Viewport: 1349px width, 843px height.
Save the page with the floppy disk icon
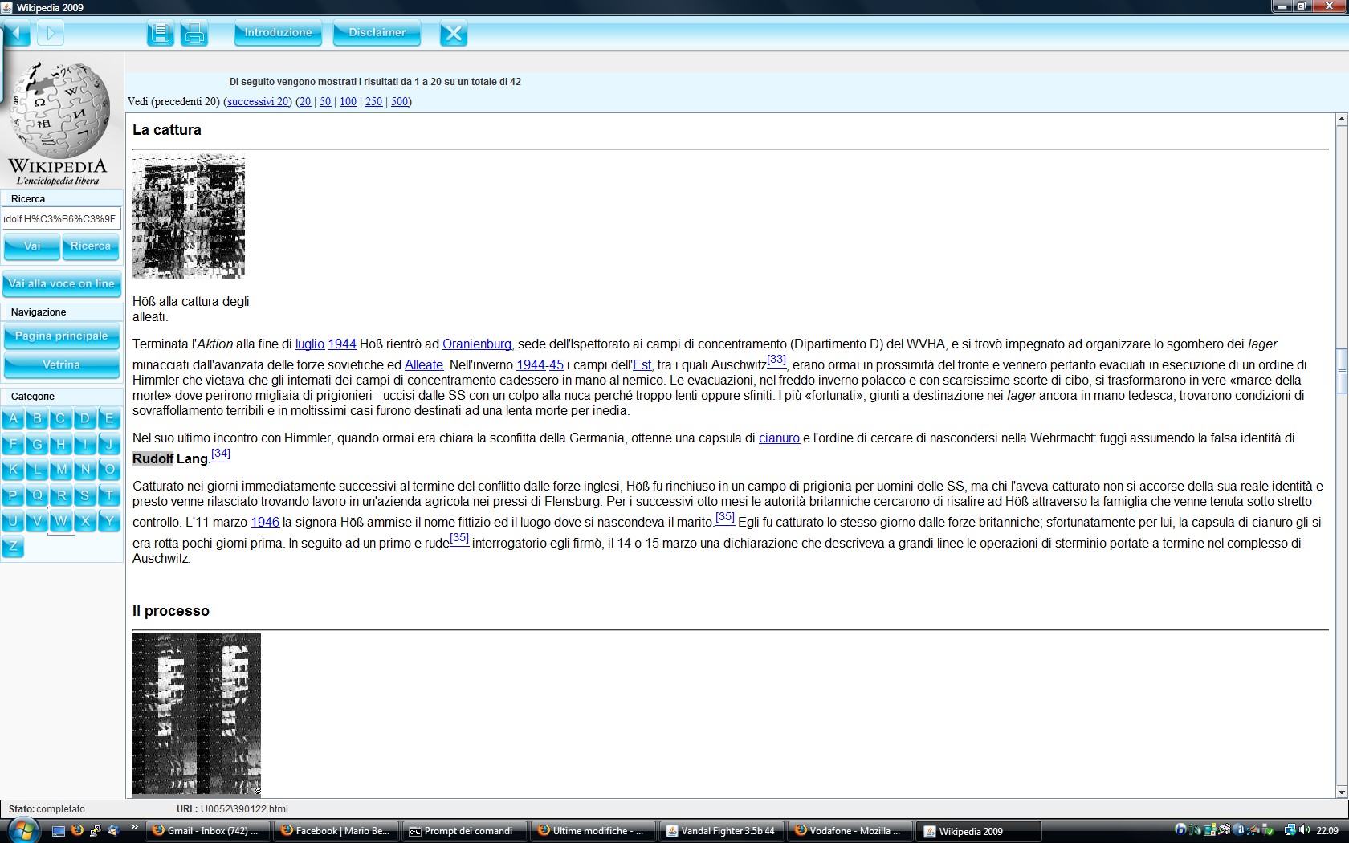click(161, 33)
